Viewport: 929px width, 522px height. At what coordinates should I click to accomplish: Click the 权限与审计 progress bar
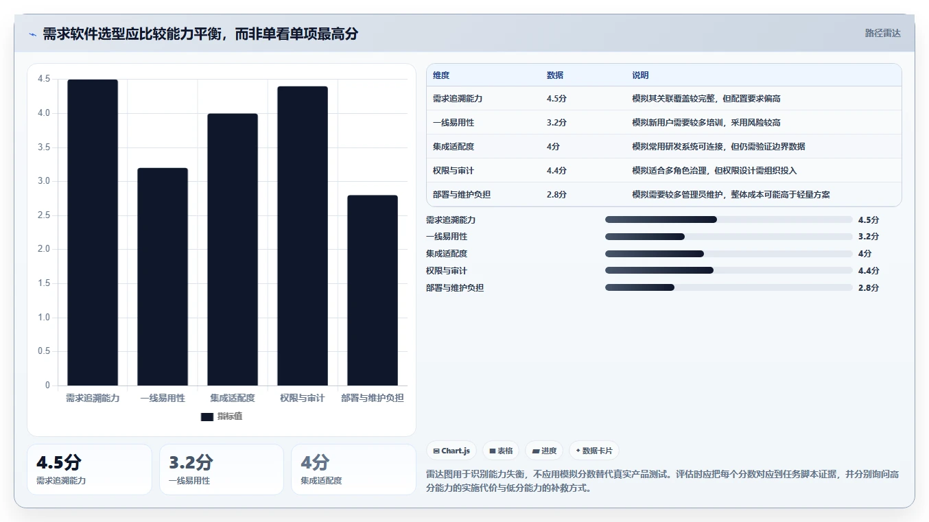[729, 271]
